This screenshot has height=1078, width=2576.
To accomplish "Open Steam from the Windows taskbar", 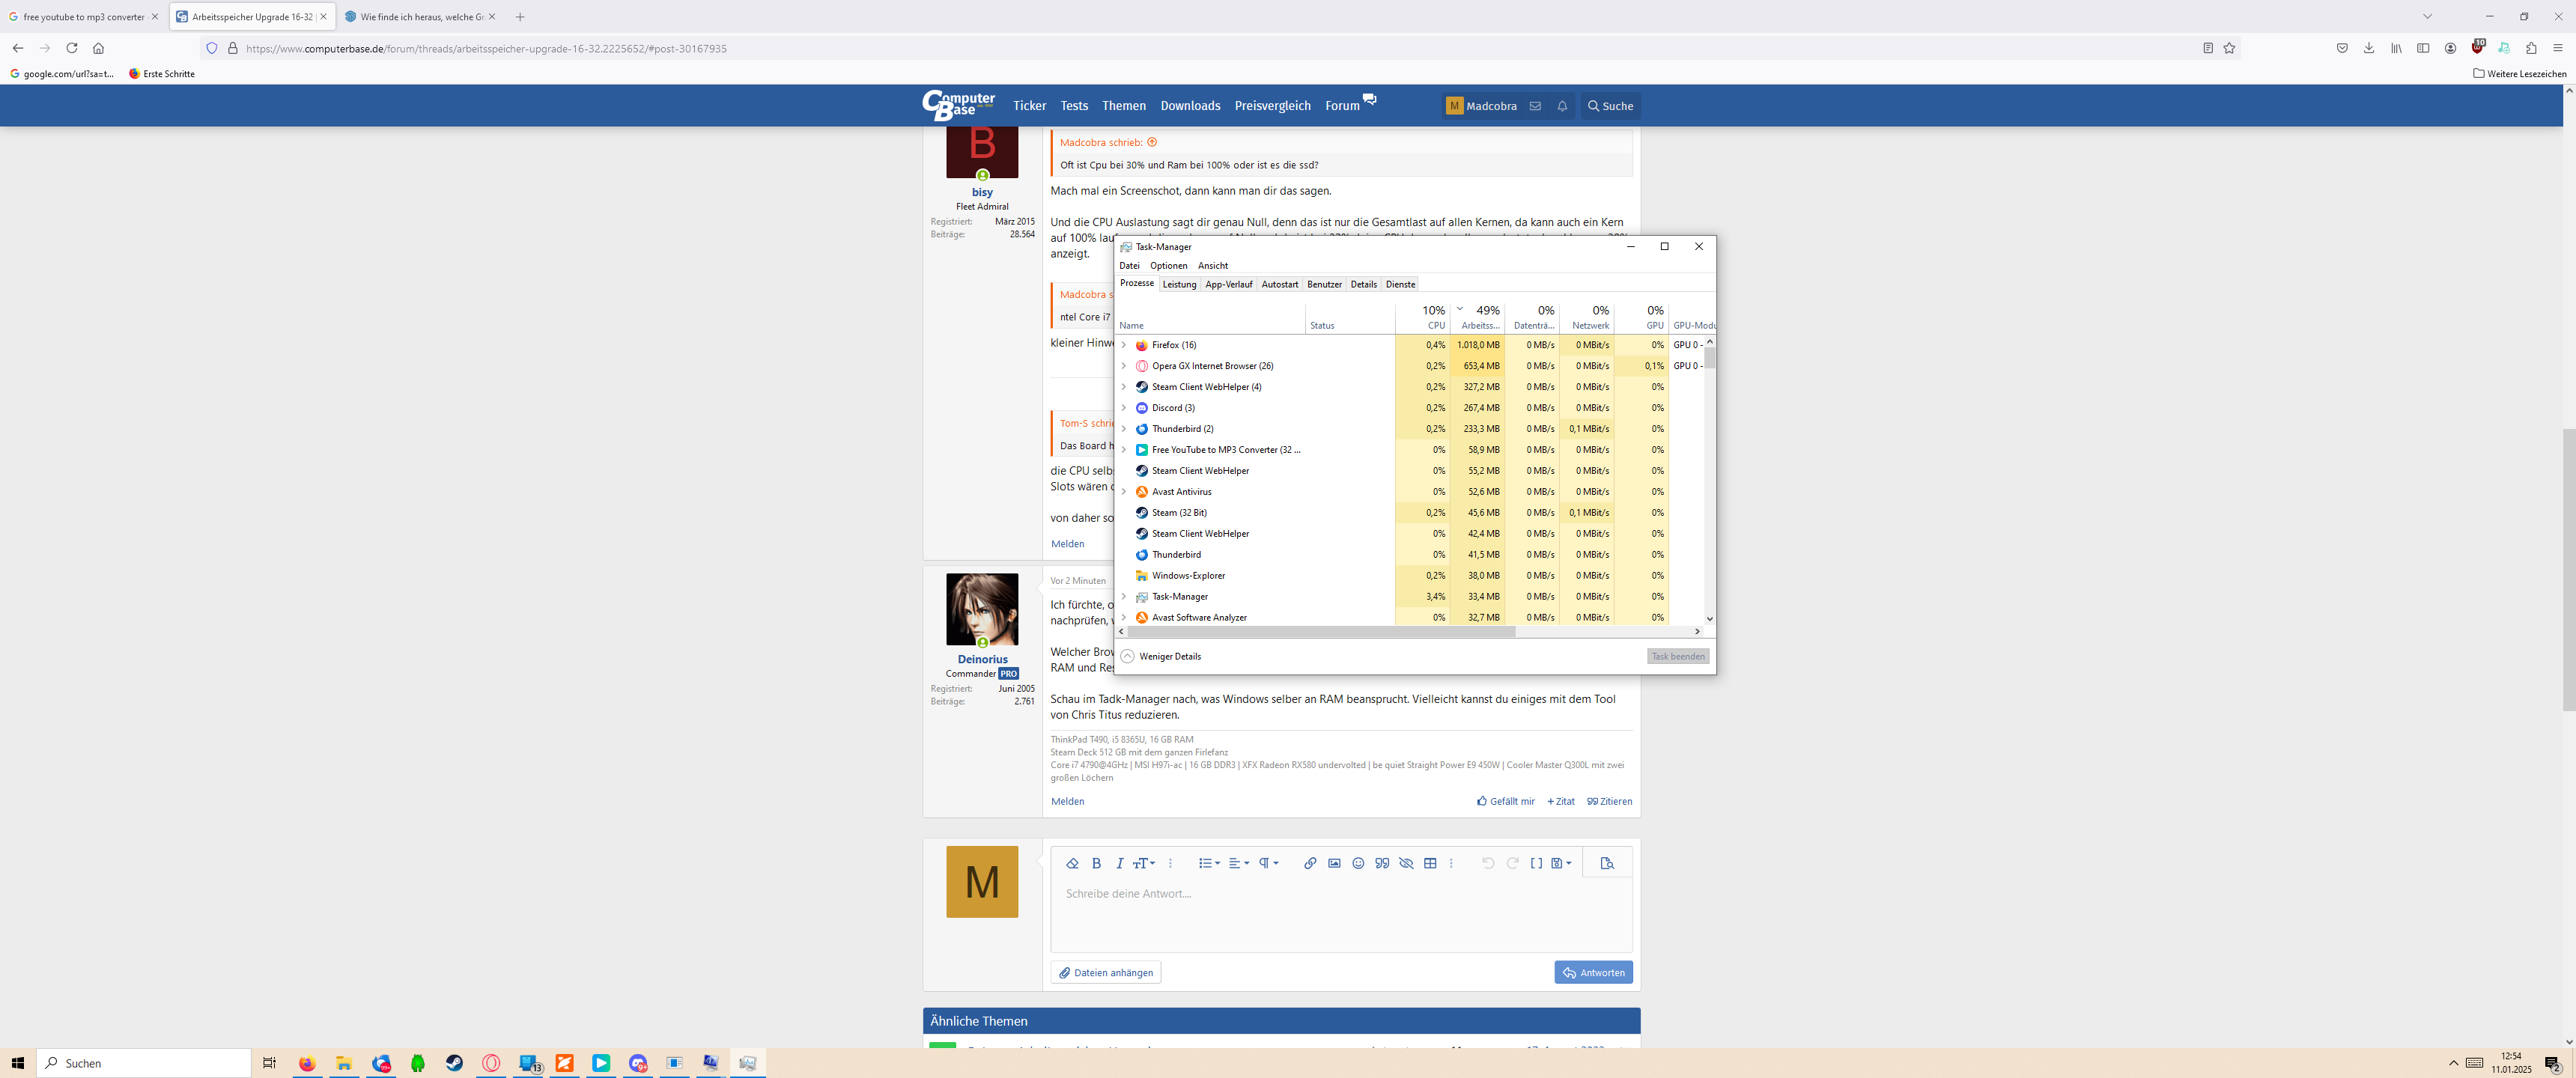I will coord(455,1063).
